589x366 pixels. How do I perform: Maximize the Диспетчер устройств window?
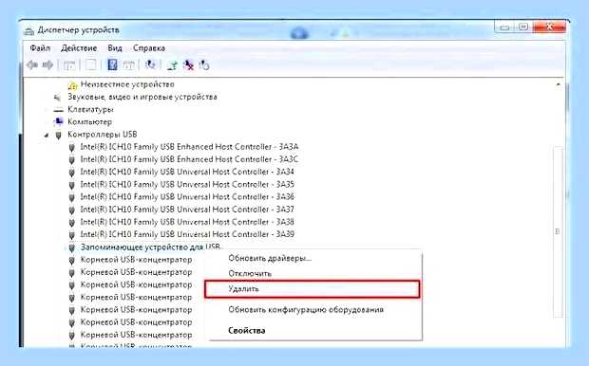[523, 27]
